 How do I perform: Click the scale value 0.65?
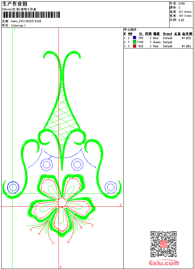pos(181,20)
